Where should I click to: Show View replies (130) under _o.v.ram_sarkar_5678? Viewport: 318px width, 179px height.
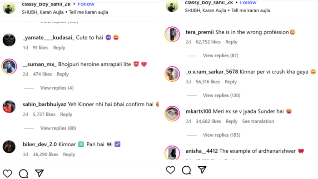222,95
